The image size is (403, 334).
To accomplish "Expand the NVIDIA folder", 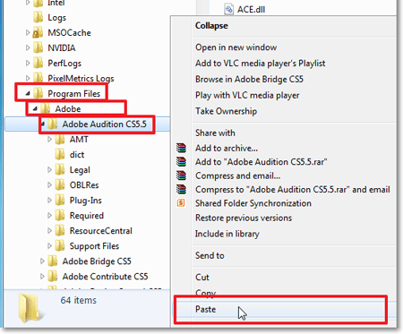I will [28, 47].
